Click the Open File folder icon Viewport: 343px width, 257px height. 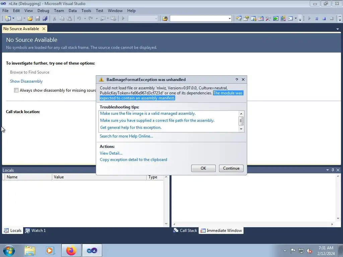[x=30, y=19]
